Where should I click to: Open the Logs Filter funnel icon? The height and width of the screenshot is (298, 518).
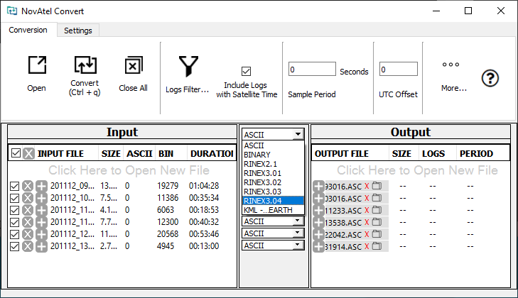point(188,66)
